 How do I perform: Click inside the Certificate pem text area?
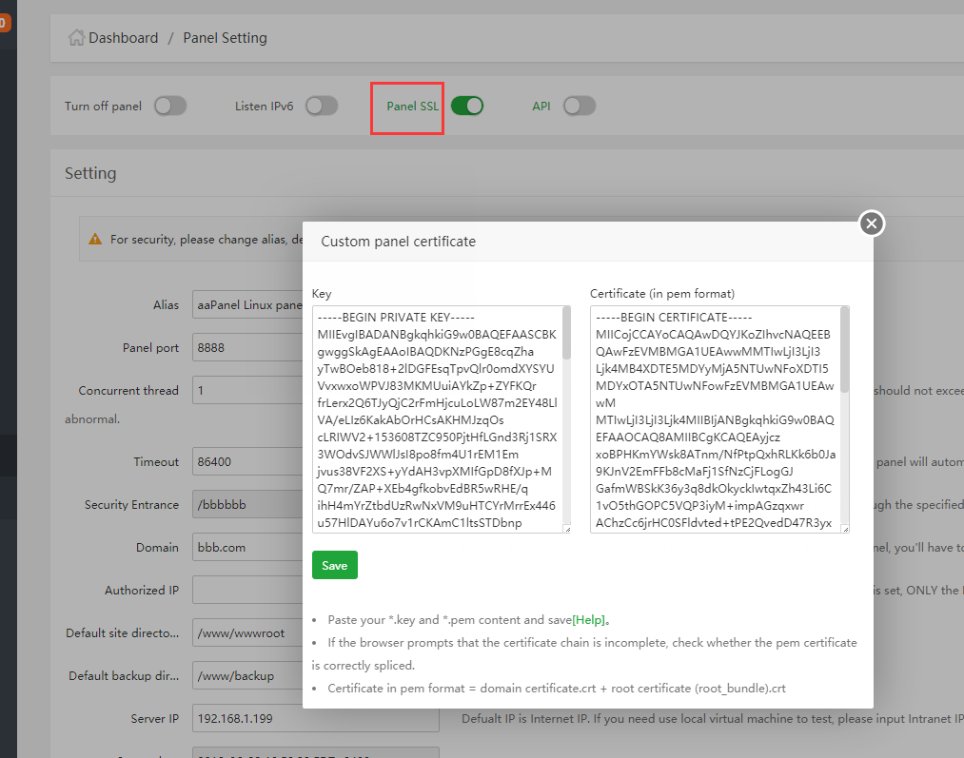pyautogui.click(x=715, y=419)
